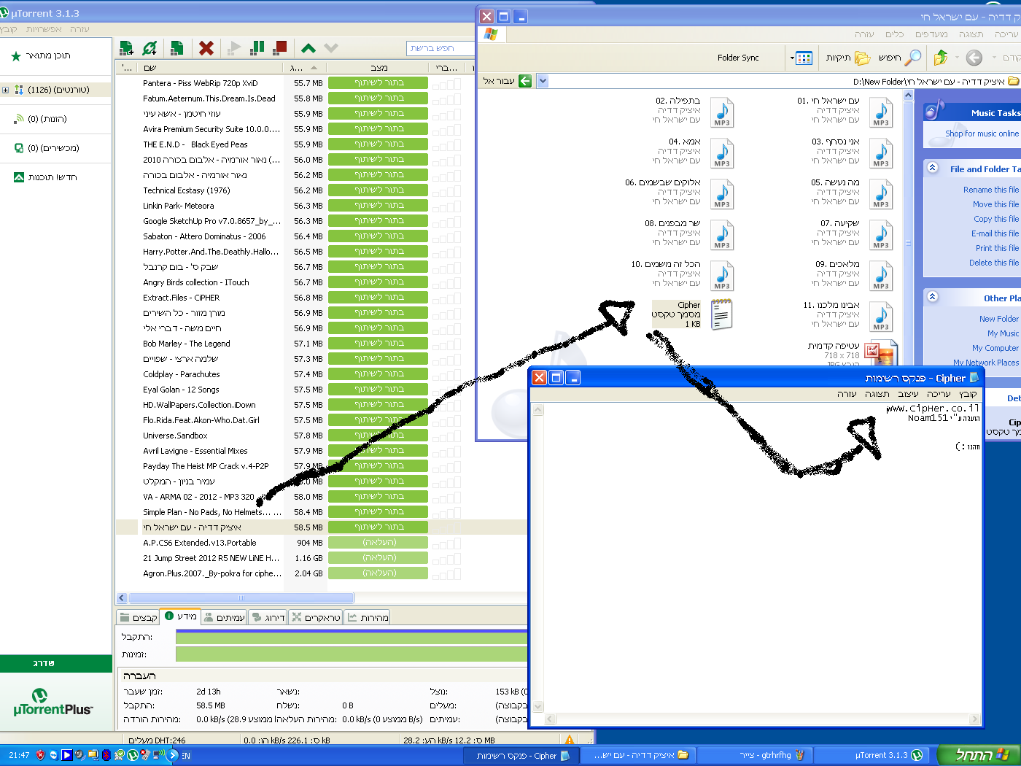Switch to the Speed tab in µTorrent details
The image size is (1021, 766).
[368, 617]
